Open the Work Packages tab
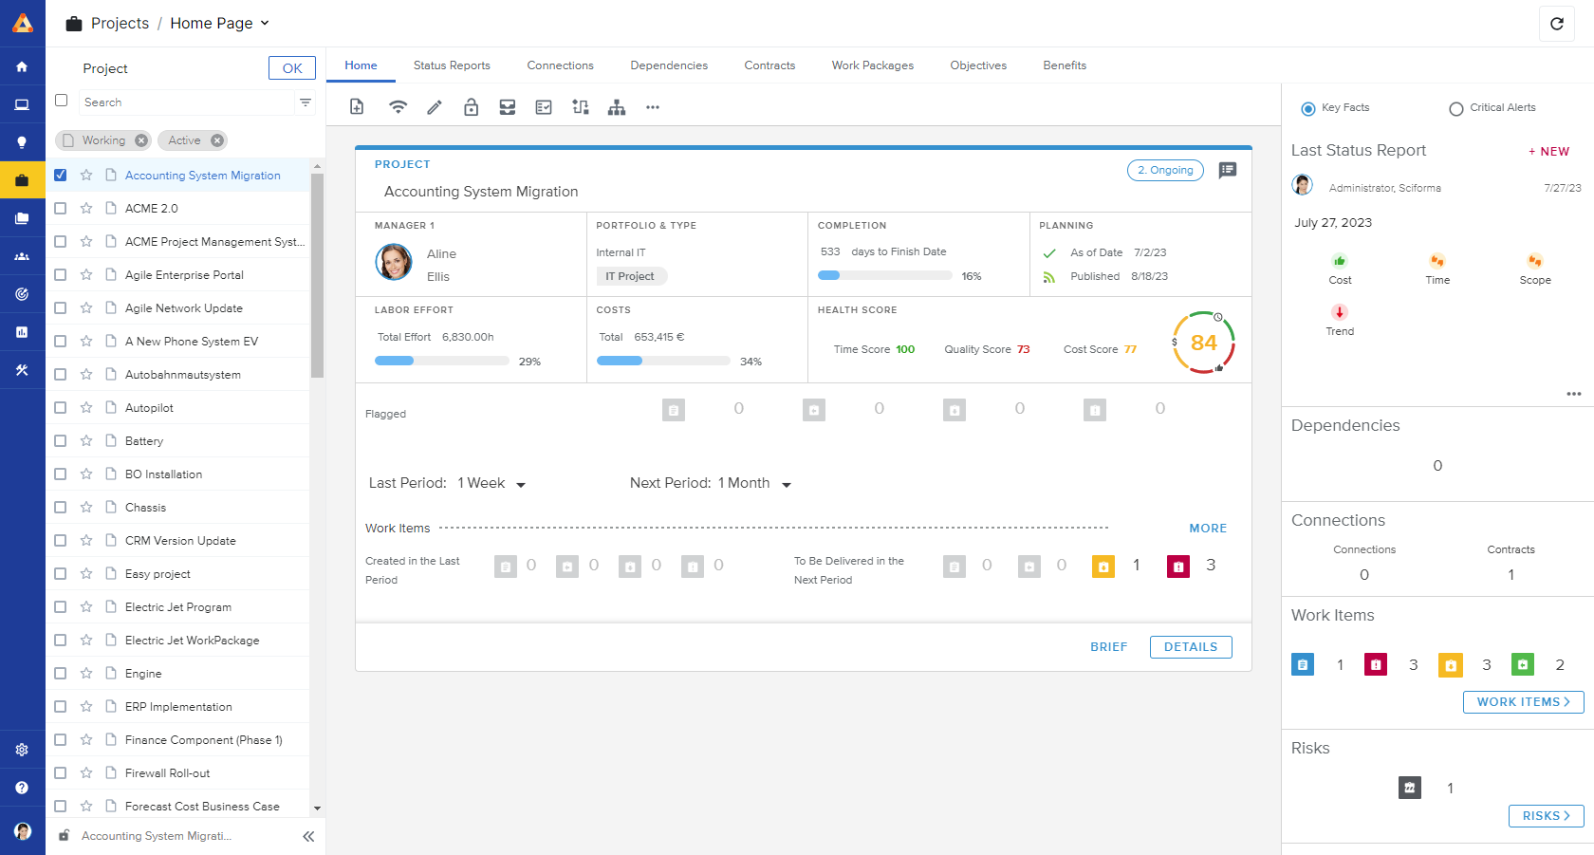The height and width of the screenshot is (855, 1594). 872,65
